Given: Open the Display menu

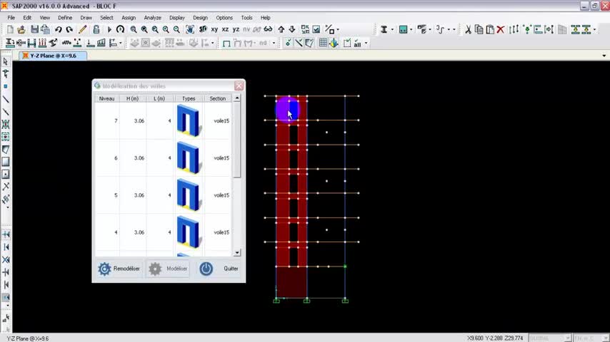Looking at the screenshot, I should [177, 18].
